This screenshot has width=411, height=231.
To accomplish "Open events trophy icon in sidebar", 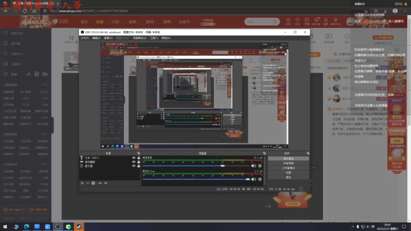I will click(x=6, y=74).
